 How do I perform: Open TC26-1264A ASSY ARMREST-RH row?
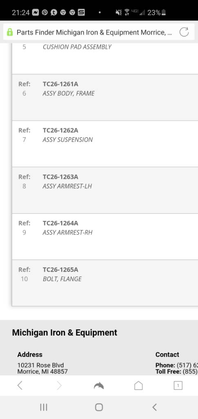click(x=105, y=237)
